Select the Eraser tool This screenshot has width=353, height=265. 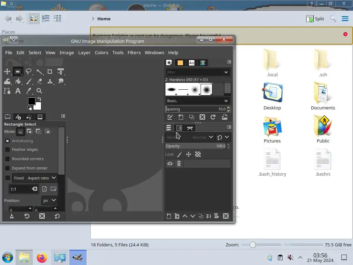(39, 81)
